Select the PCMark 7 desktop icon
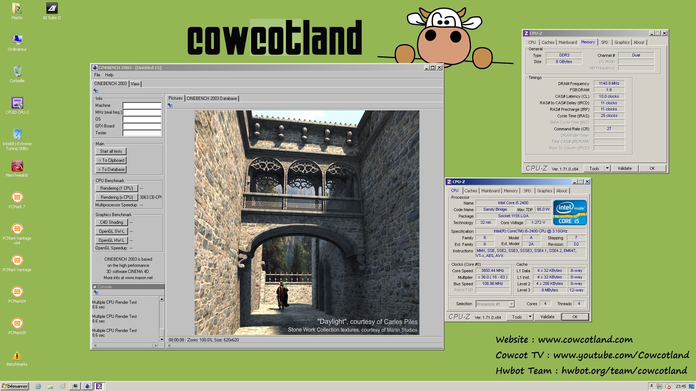The image size is (696, 391). point(17,200)
